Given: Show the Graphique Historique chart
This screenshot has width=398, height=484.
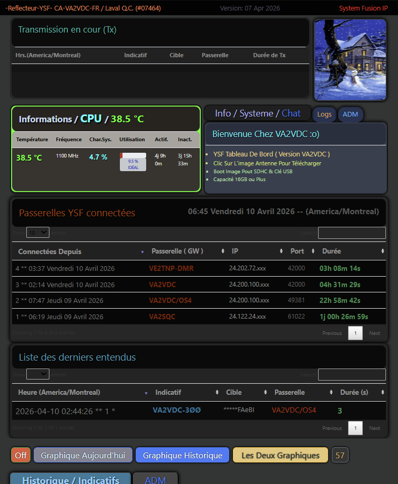Looking at the screenshot, I should click(x=182, y=455).
